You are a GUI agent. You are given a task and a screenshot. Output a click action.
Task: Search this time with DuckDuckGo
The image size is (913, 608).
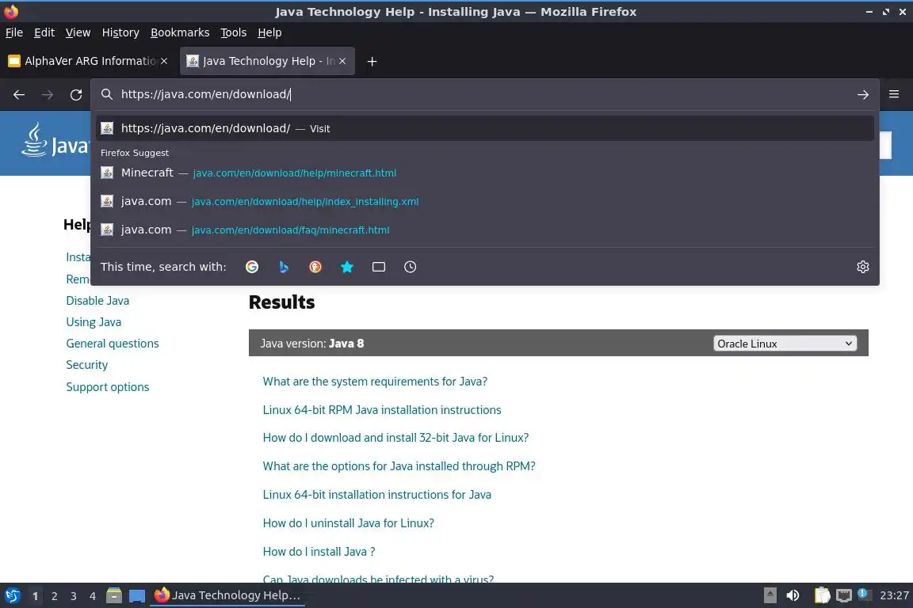[x=315, y=267]
